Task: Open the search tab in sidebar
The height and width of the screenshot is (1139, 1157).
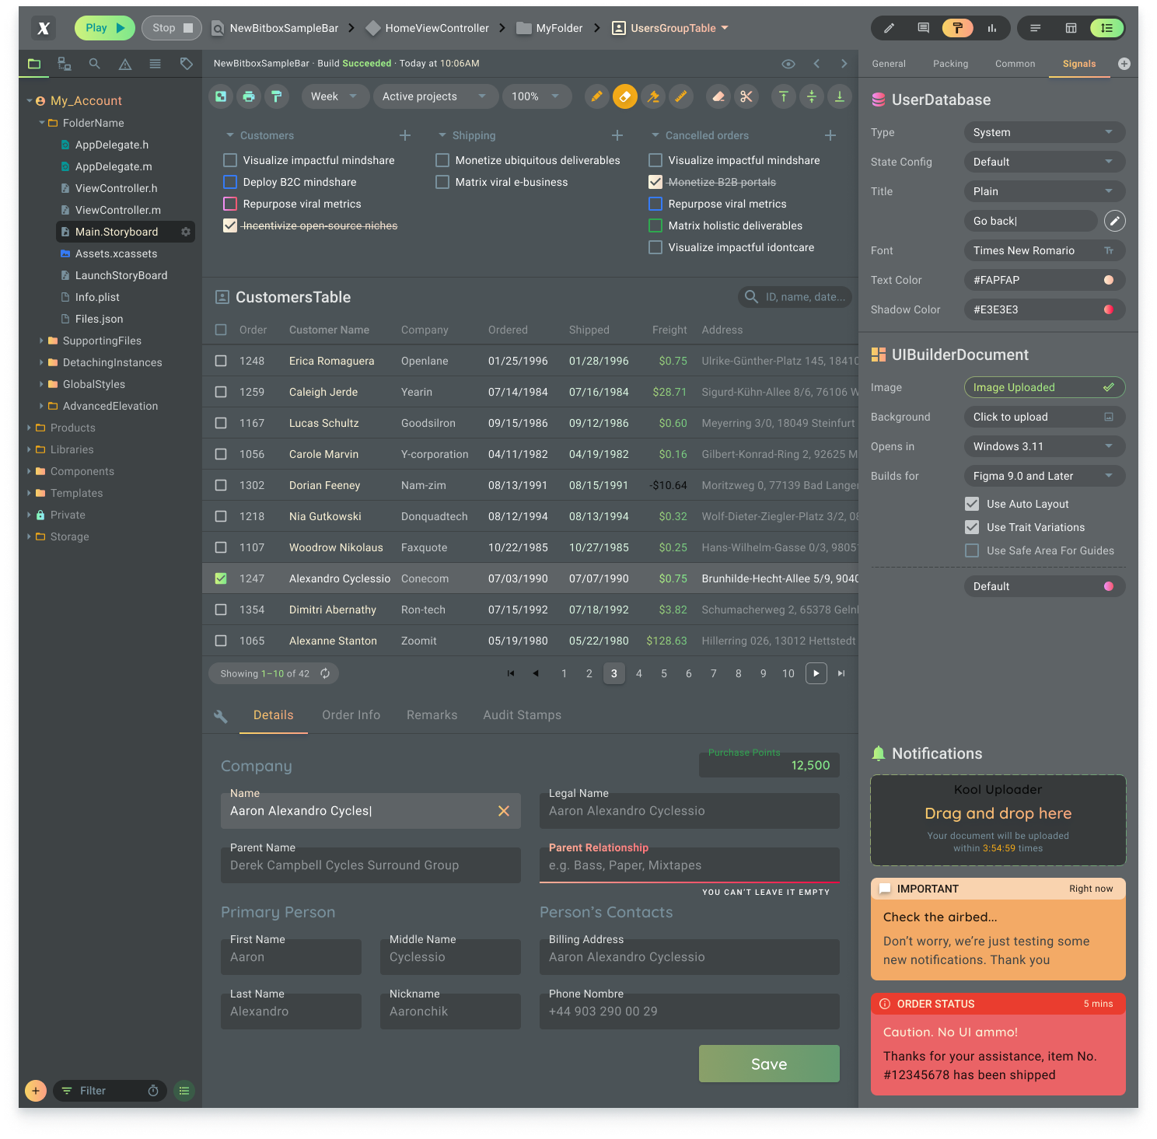Action: pyautogui.click(x=94, y=64)
